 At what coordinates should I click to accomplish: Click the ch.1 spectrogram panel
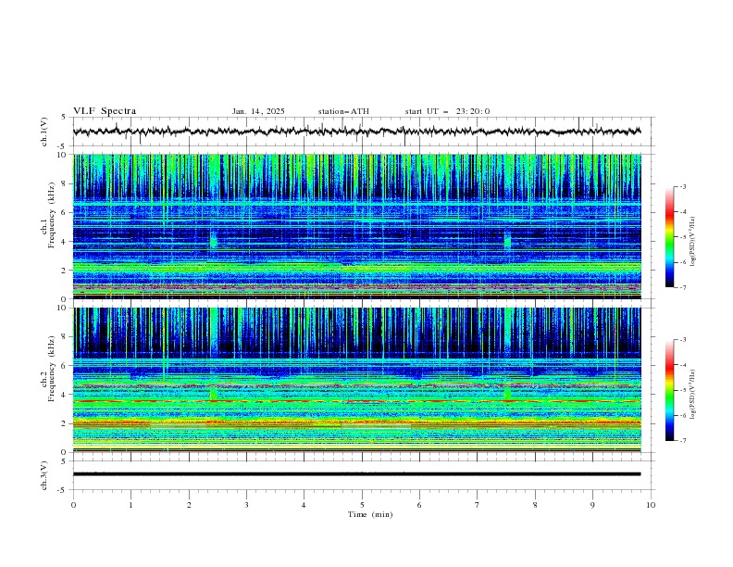357,226
